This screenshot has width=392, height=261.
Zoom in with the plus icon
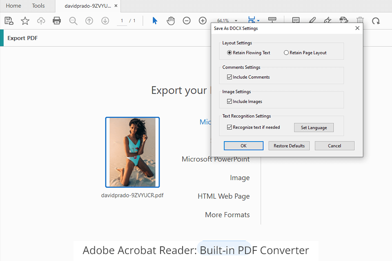click(203, 21)
